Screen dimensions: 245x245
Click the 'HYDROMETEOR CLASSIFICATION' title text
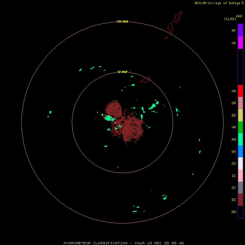click(96, 243)
